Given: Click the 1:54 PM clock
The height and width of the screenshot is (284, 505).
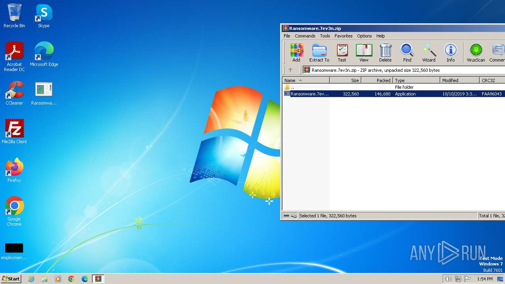Looking at the screenshot, I should [x=485, y=279].
